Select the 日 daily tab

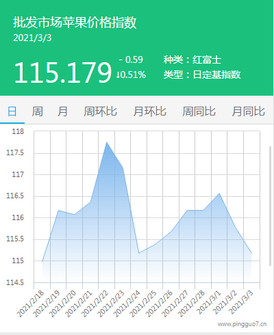[12, 111]
